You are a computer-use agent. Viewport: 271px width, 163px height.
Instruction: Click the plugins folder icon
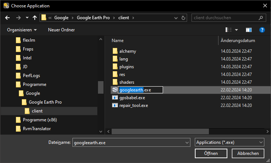[x=115, y=67]
